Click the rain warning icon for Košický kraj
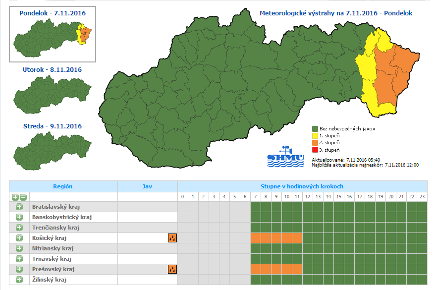 pos(172,238)
